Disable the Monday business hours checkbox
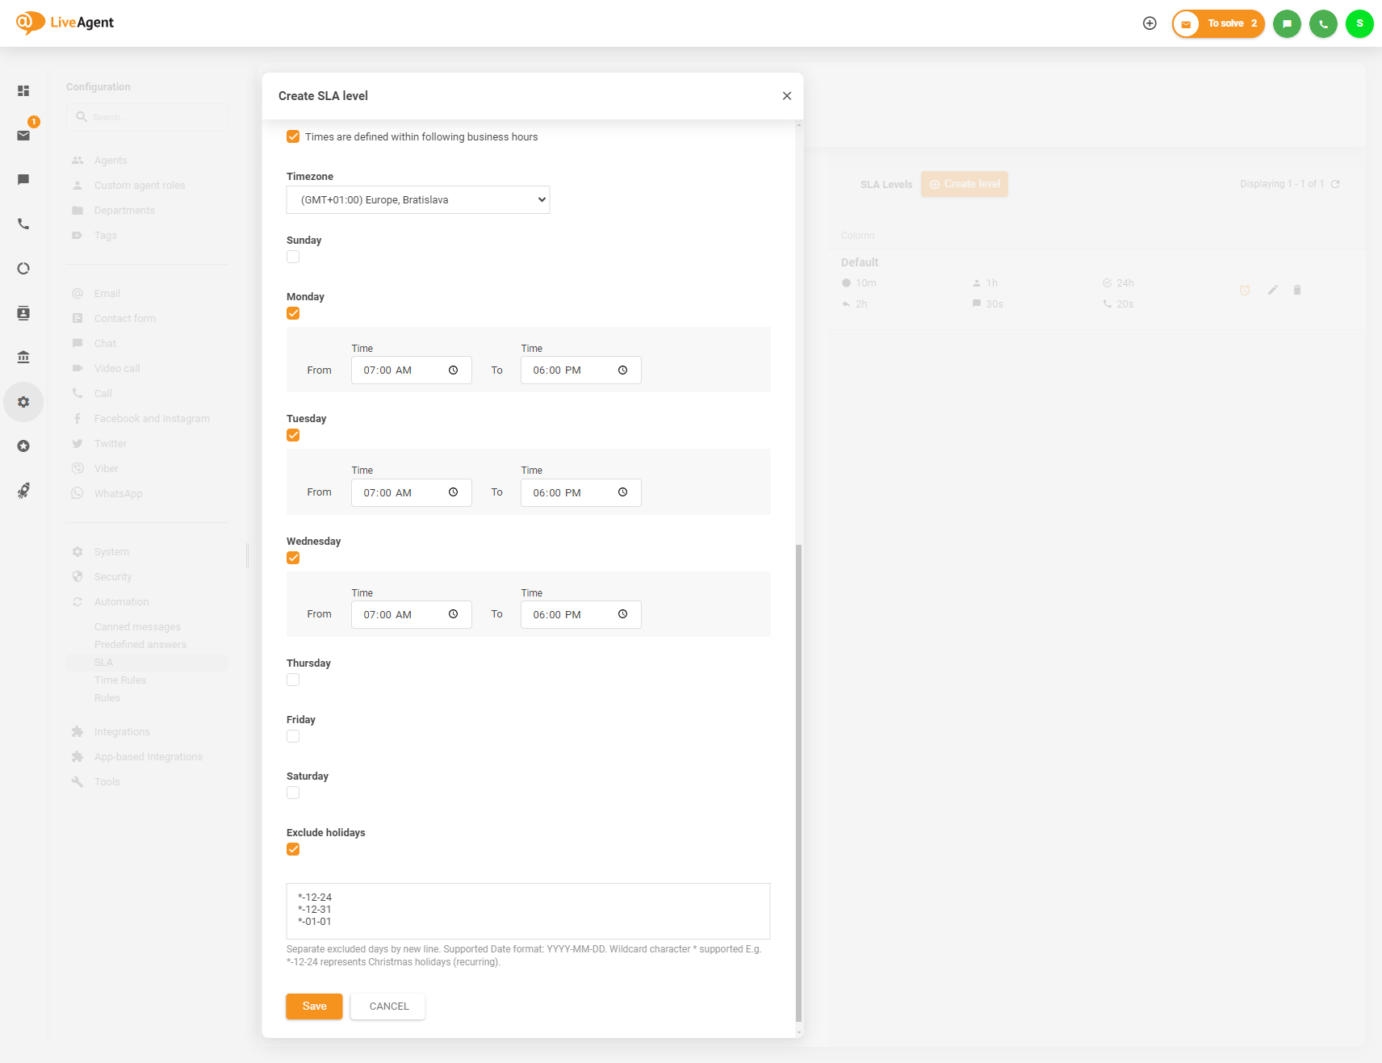This screenshot has width=1382, height=1063. [293, 313]
